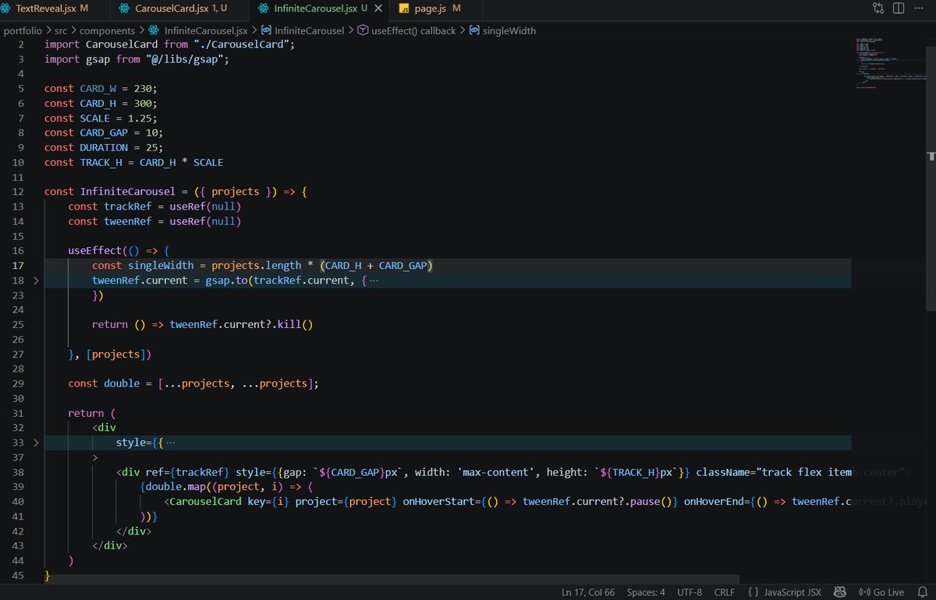
Task: Click the "./CarouselCard" import path
Action: (240, 44)
